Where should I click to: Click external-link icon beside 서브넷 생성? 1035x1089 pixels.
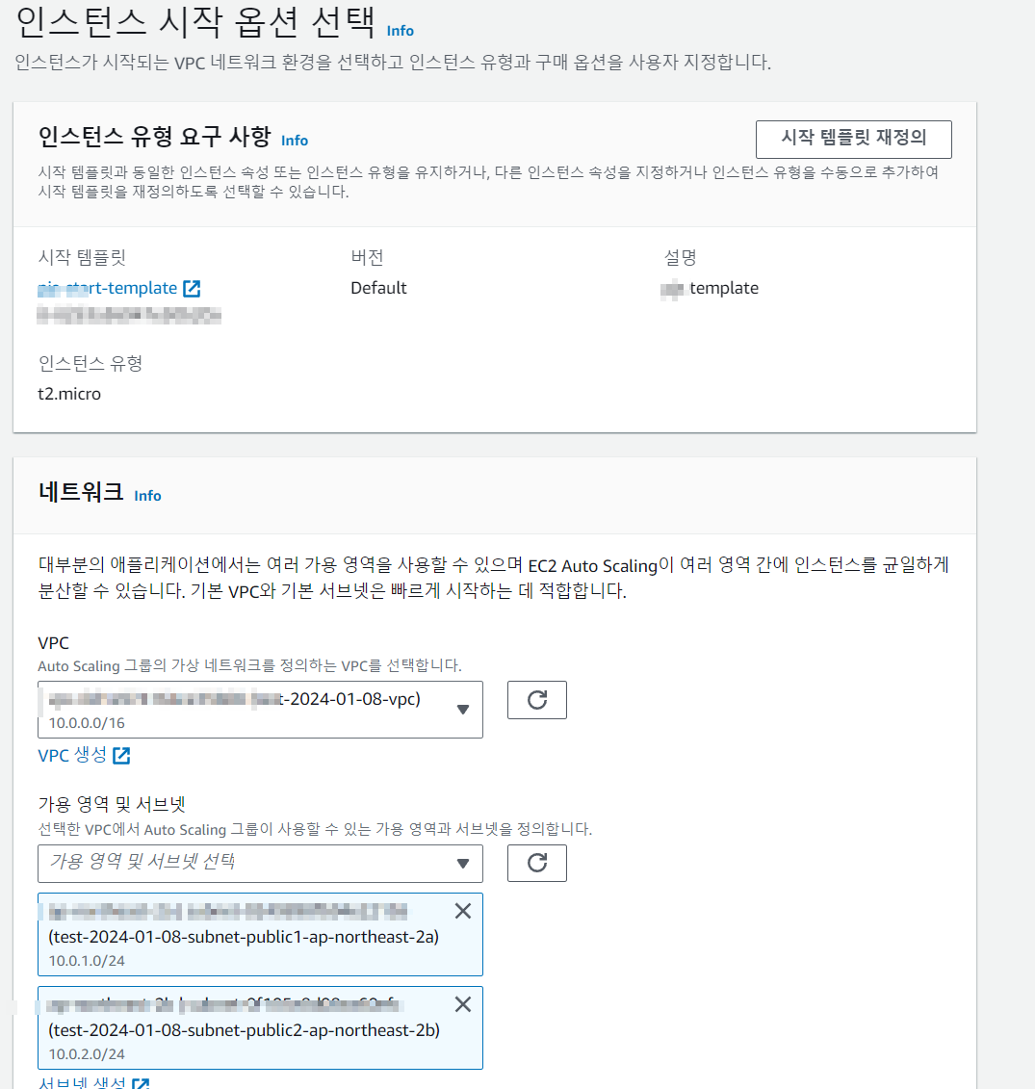tap(141, 1083)
